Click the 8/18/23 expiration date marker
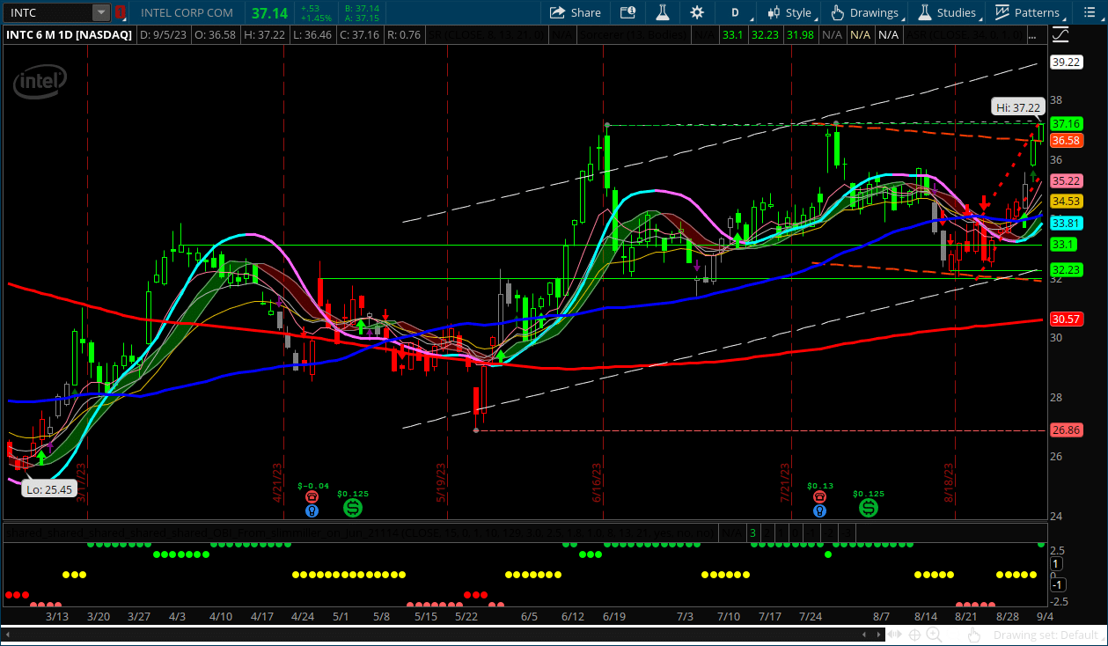This screenshot has height=646, width=1108. tap(950, 483)
